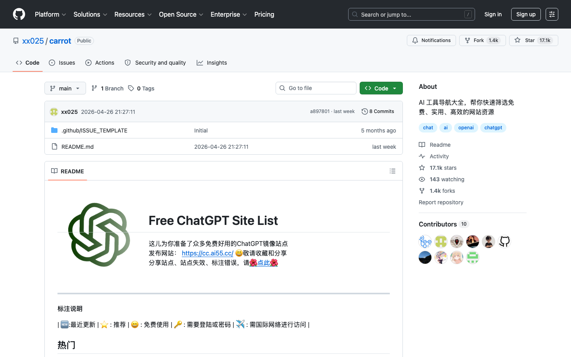
Task: Open the Contributors heading link
Action: coord(444,224)
